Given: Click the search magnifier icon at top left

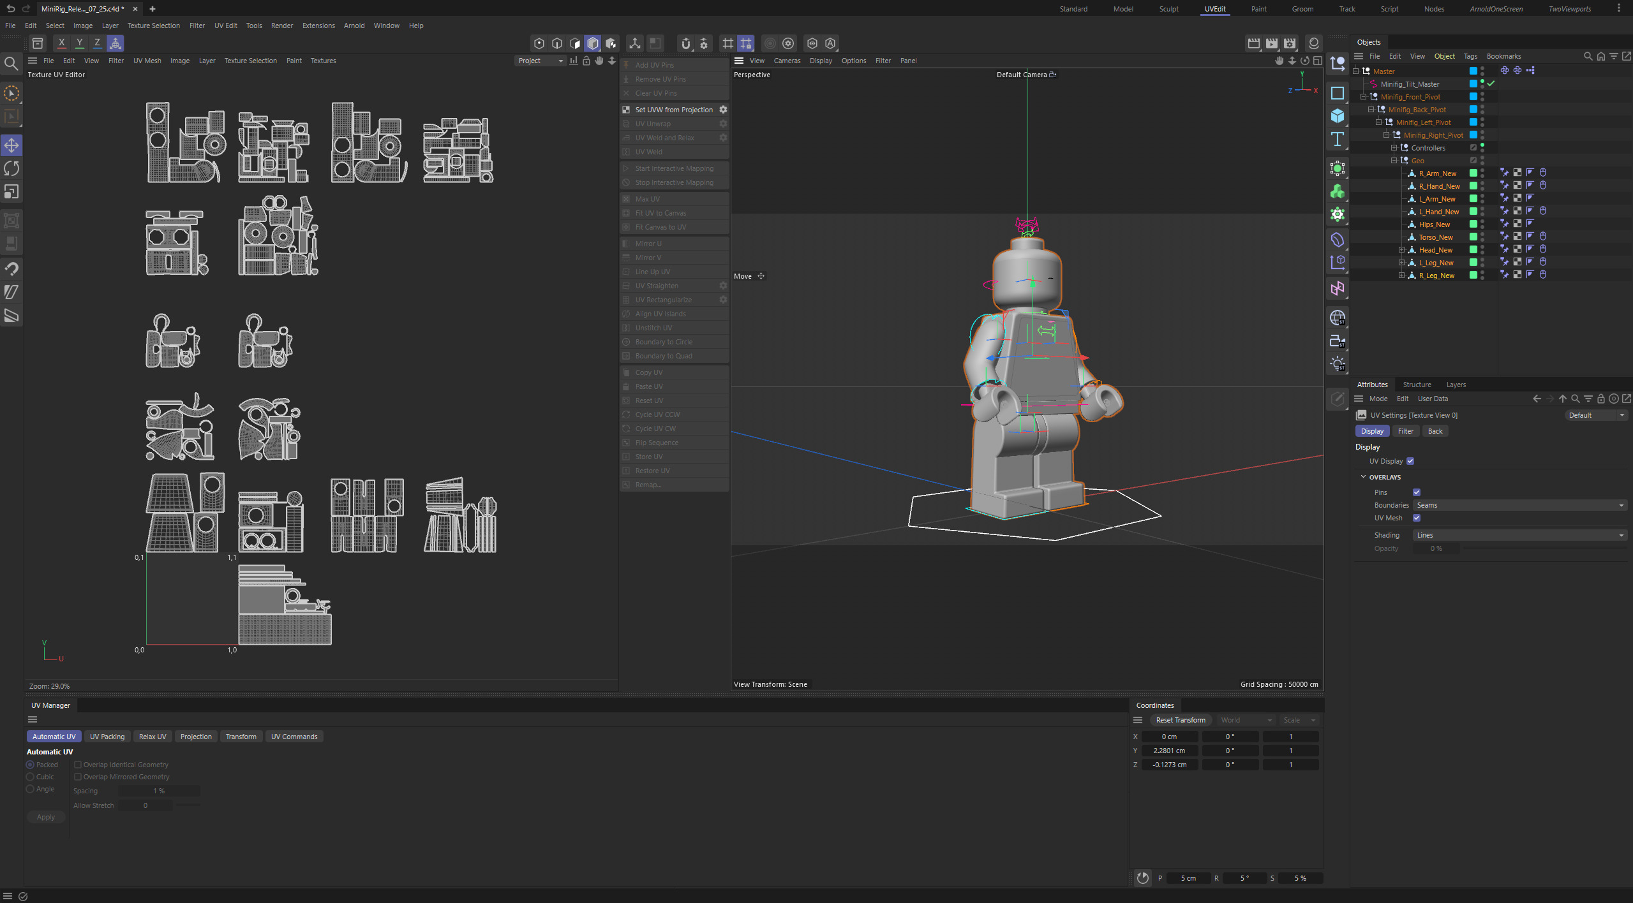Looking at the screenshot, I should 11,63.
